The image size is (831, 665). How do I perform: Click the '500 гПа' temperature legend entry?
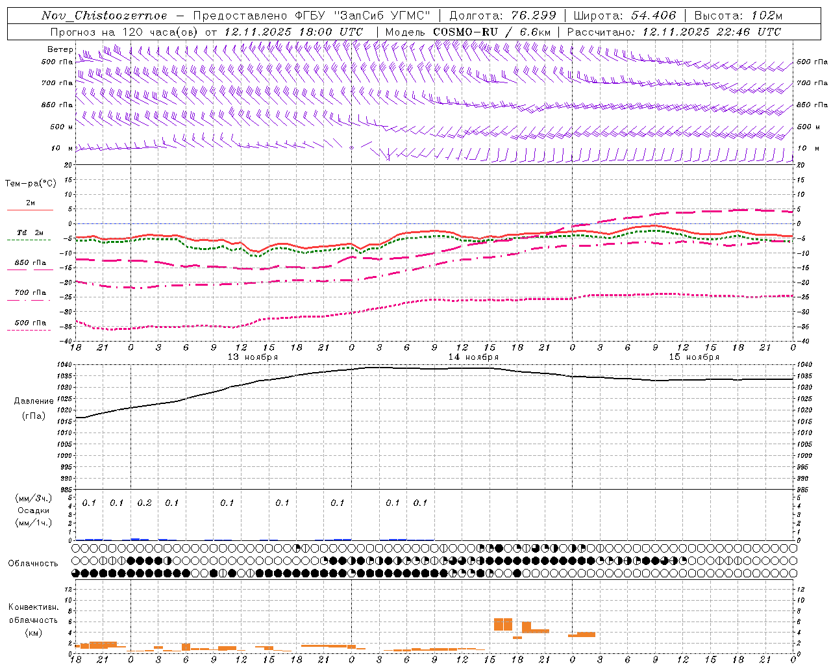pos(31,323)
